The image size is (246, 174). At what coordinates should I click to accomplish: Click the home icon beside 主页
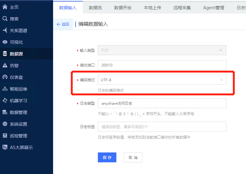click(5, 7)
